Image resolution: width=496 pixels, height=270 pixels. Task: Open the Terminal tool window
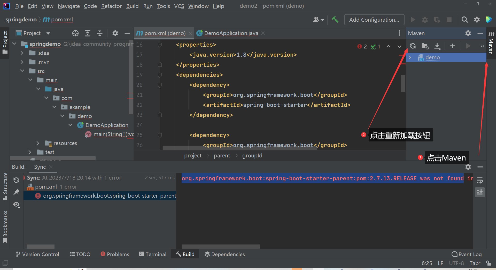point(153,254)
